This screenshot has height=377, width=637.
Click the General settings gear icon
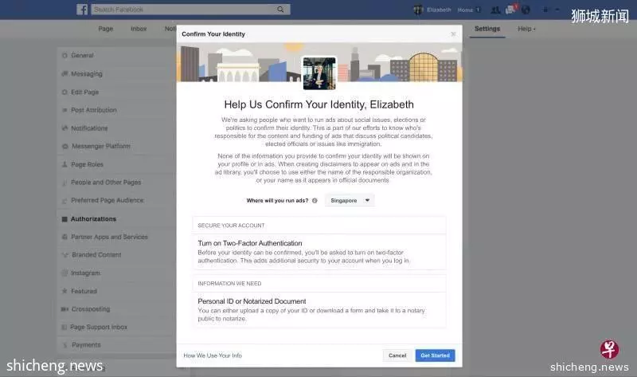pyautogui.click(x=64, y=55)
